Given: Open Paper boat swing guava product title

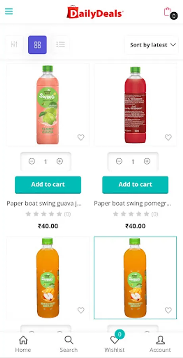Looking at the screenshot, I should coord(44,203).
